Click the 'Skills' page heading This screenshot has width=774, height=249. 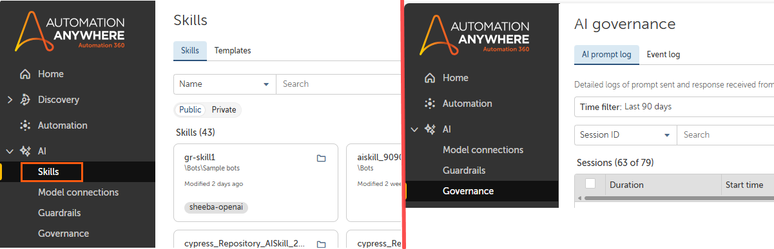(x=191, y=20)
